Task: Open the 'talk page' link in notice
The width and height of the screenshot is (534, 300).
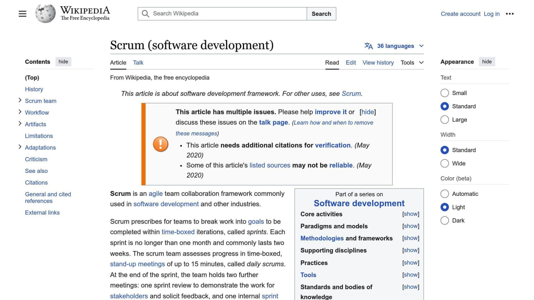Action: (x=274, y=122)
